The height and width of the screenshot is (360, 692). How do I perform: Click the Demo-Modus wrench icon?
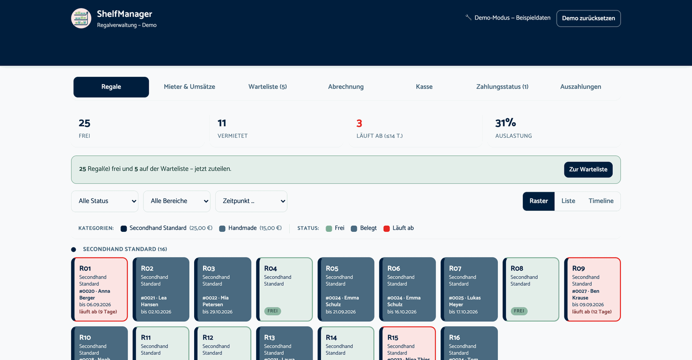point(468,18)
